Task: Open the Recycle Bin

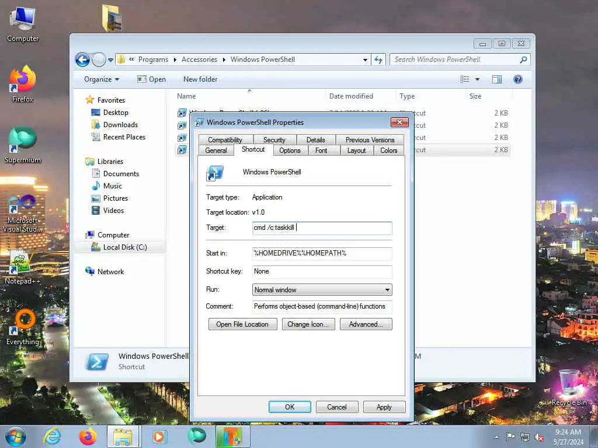Action: 569,387
